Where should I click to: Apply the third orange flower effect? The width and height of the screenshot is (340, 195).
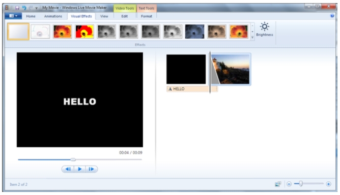[x=63, y=31]
